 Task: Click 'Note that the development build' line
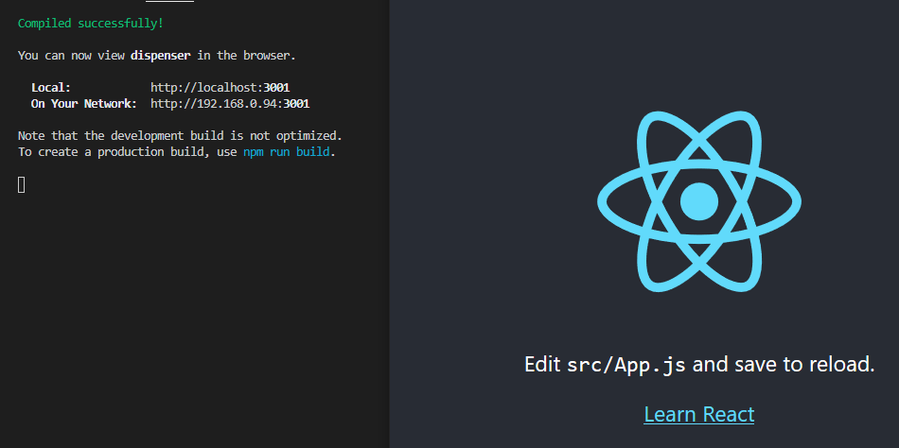click(180, 136)
